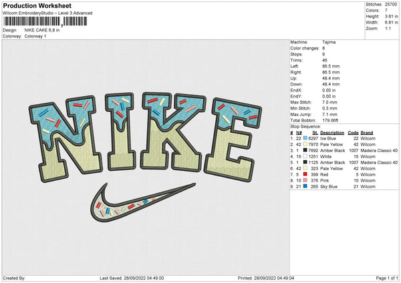Click 'Madeira Classic 40' brand in row 5
Image resolution: width=401 pixels, height=283 pixels.
[379, 162]
